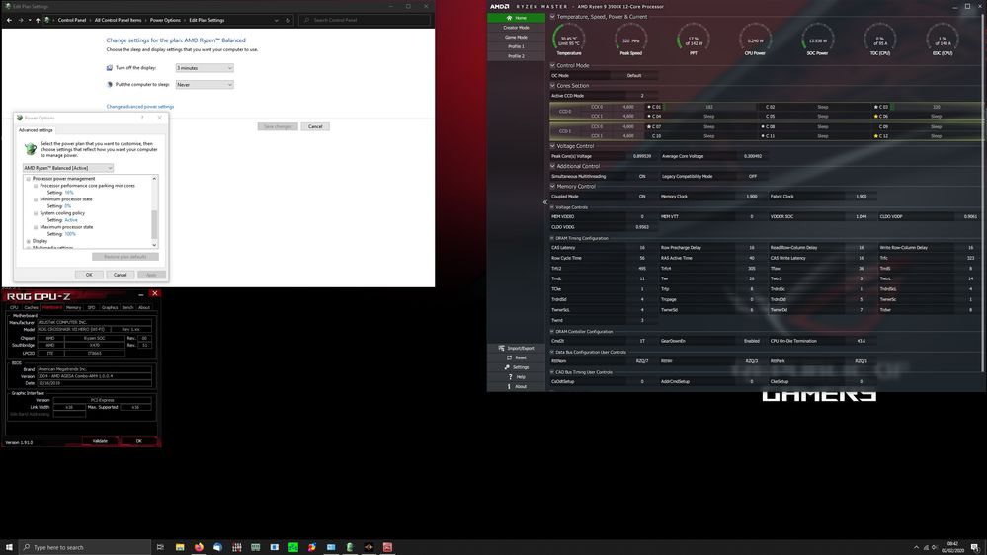Go up one level in Control Panel

38,20
